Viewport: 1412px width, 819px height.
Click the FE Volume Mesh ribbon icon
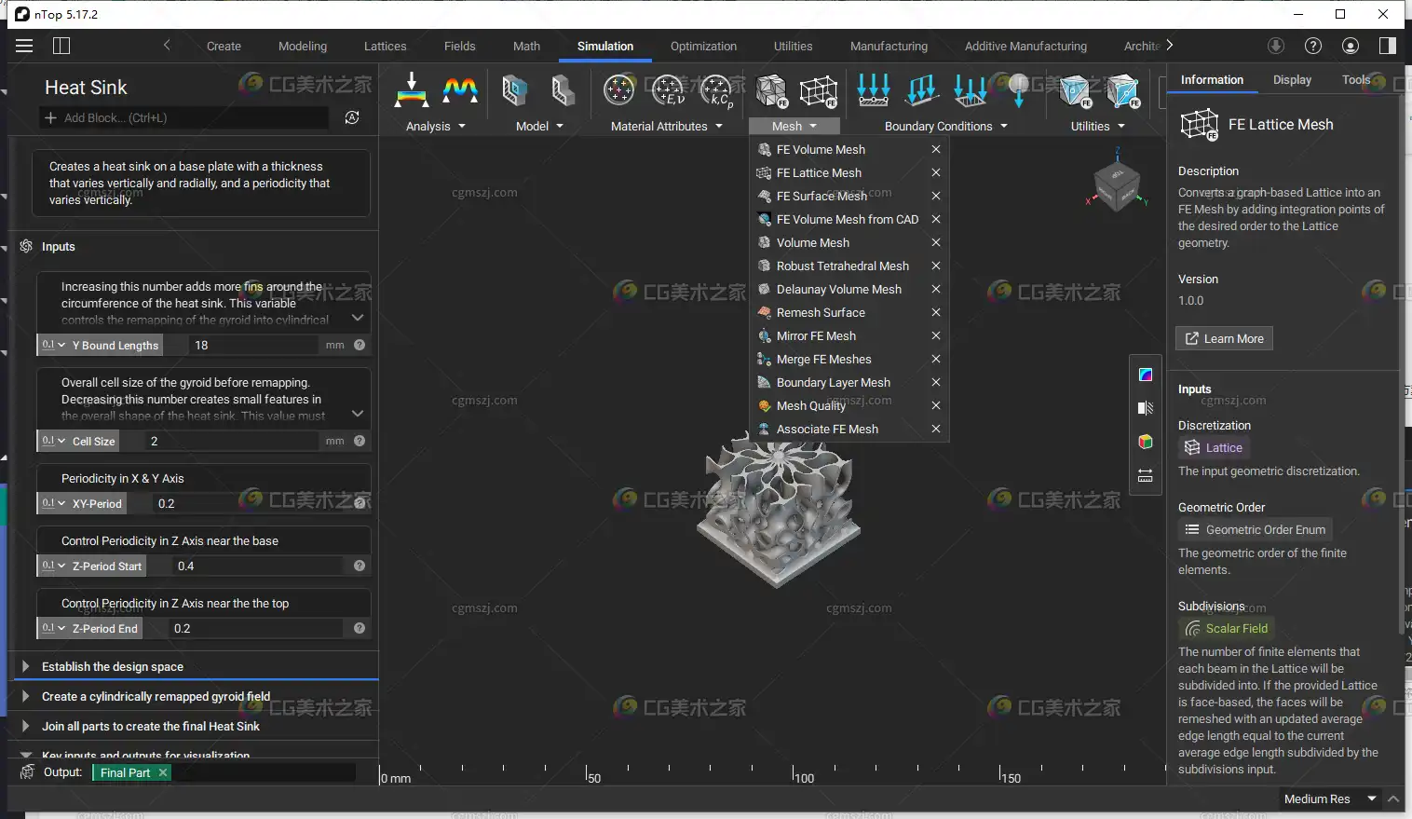(770, 90)
